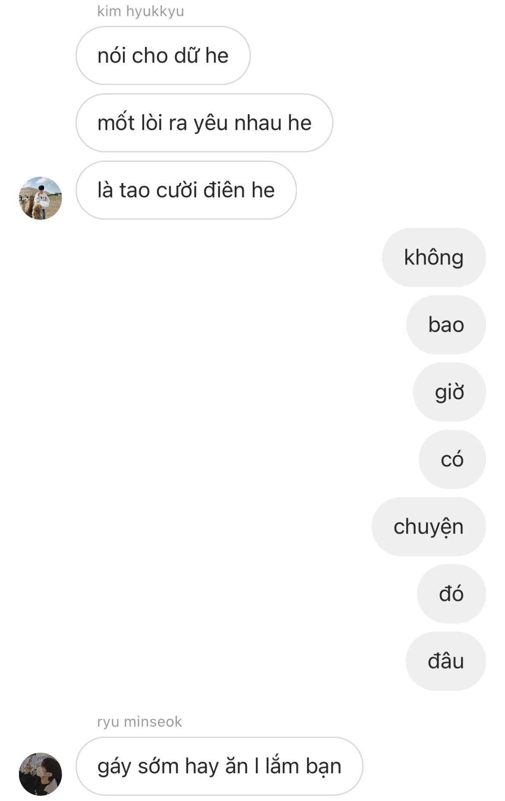Select the message 'mốt lời ra yêu nhau he'

(205, 123)
